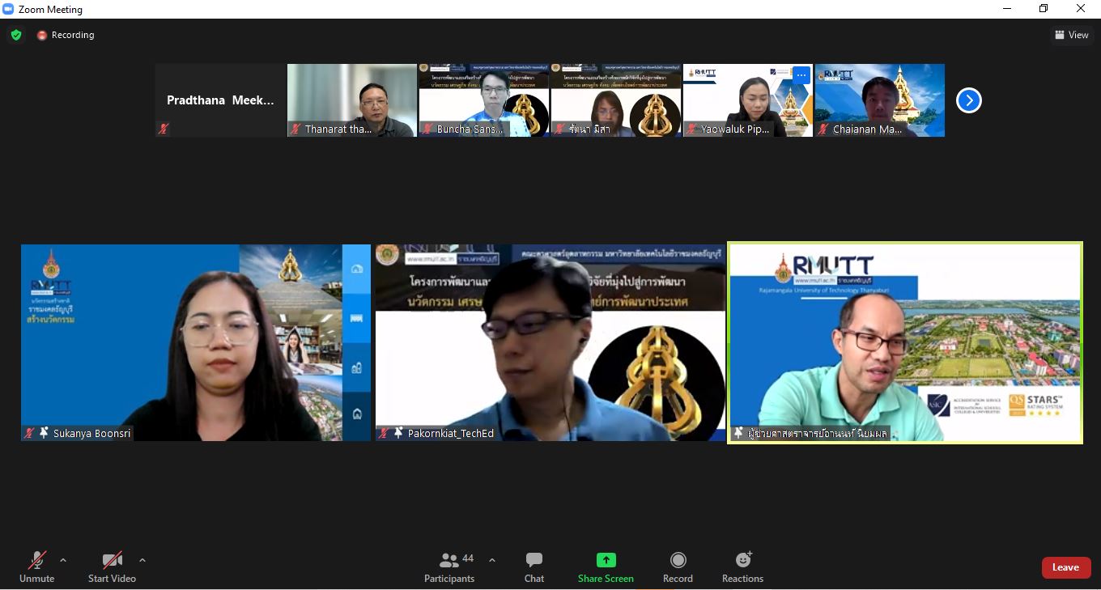Select Yaowaluk Pip... video thumbnail
The image size is (1101, 590).
point(748,100)
